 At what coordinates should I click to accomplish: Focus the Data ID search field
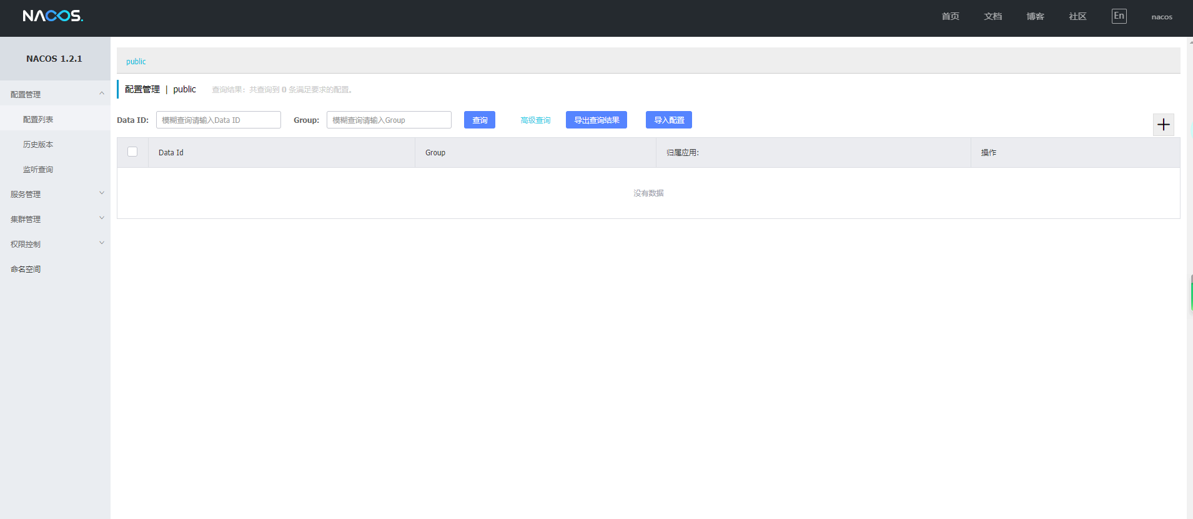pos(219,120)
